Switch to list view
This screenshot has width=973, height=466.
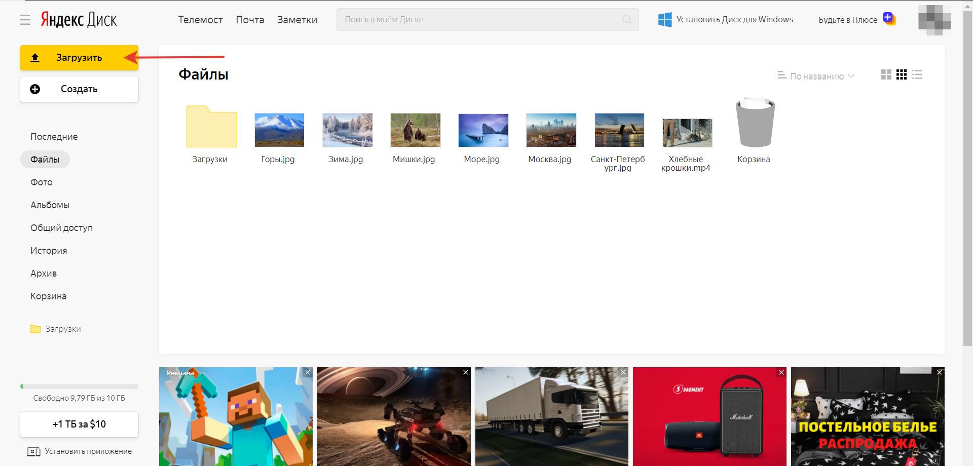(917, 75)
